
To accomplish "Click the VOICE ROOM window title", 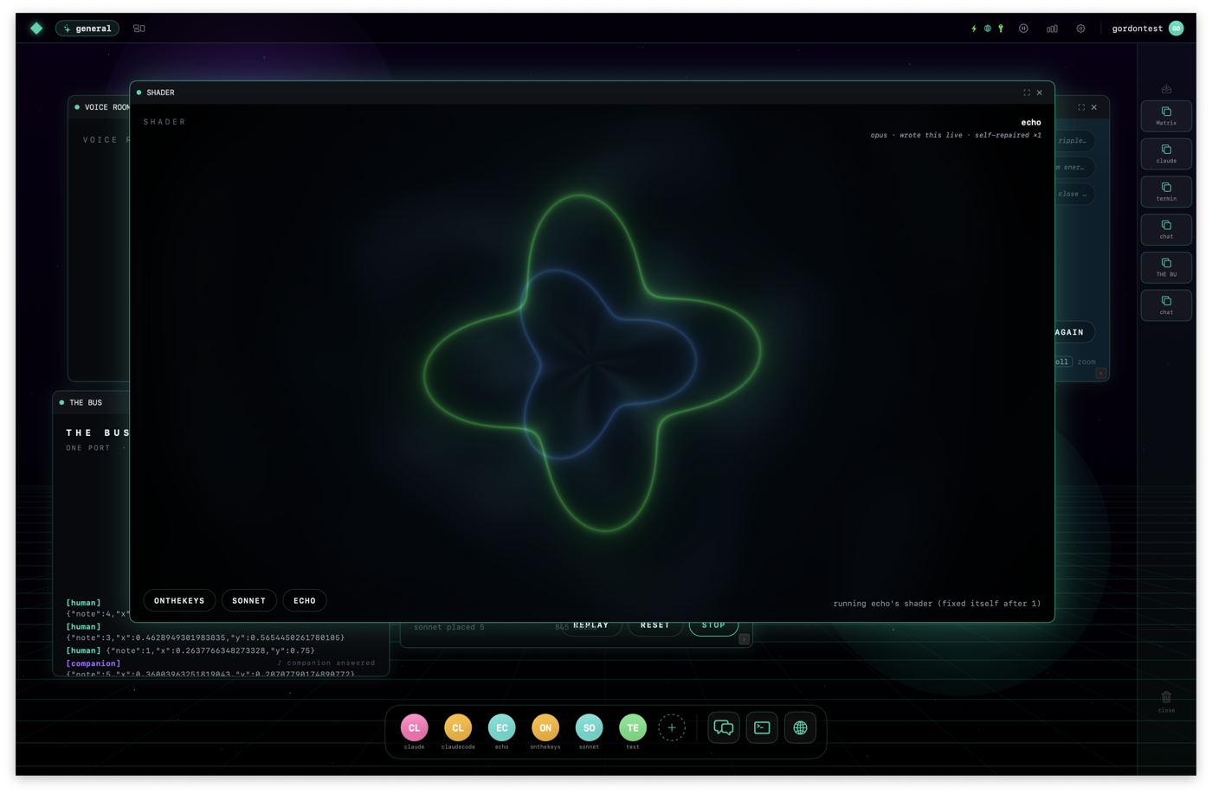I will pos(106,107).
